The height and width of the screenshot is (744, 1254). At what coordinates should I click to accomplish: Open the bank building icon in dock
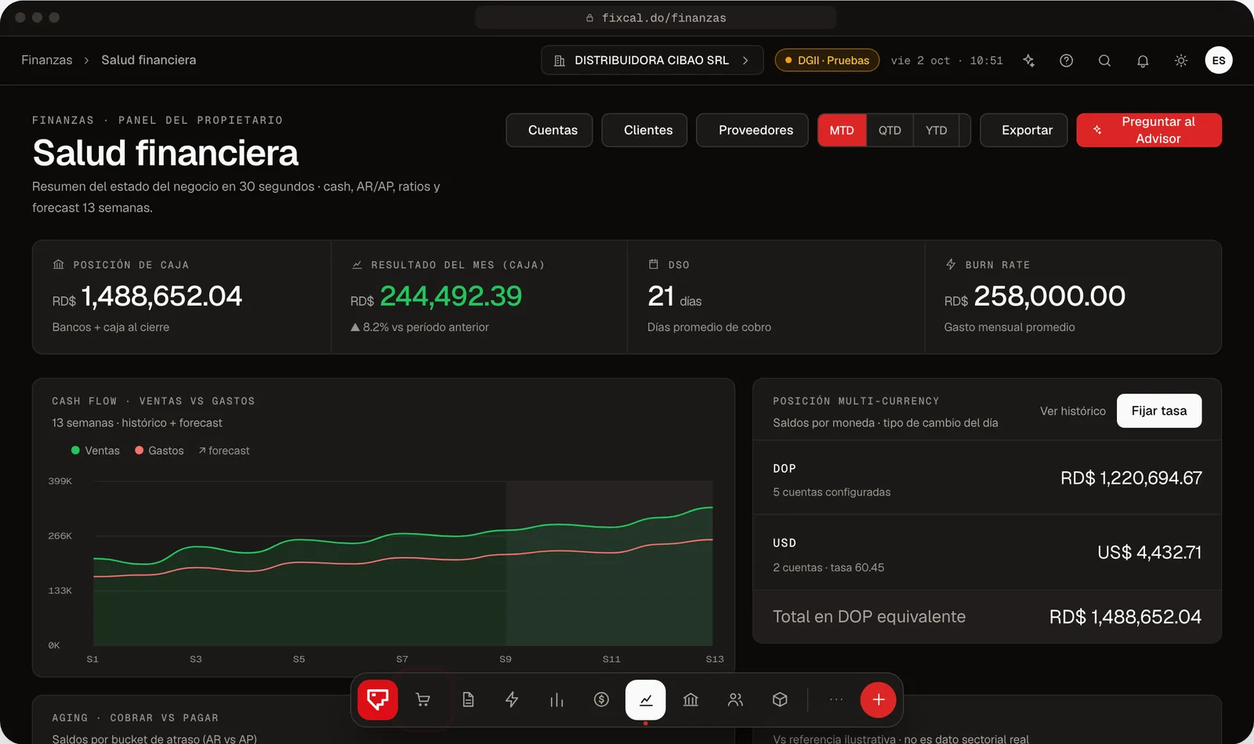[x=690, y=699]
